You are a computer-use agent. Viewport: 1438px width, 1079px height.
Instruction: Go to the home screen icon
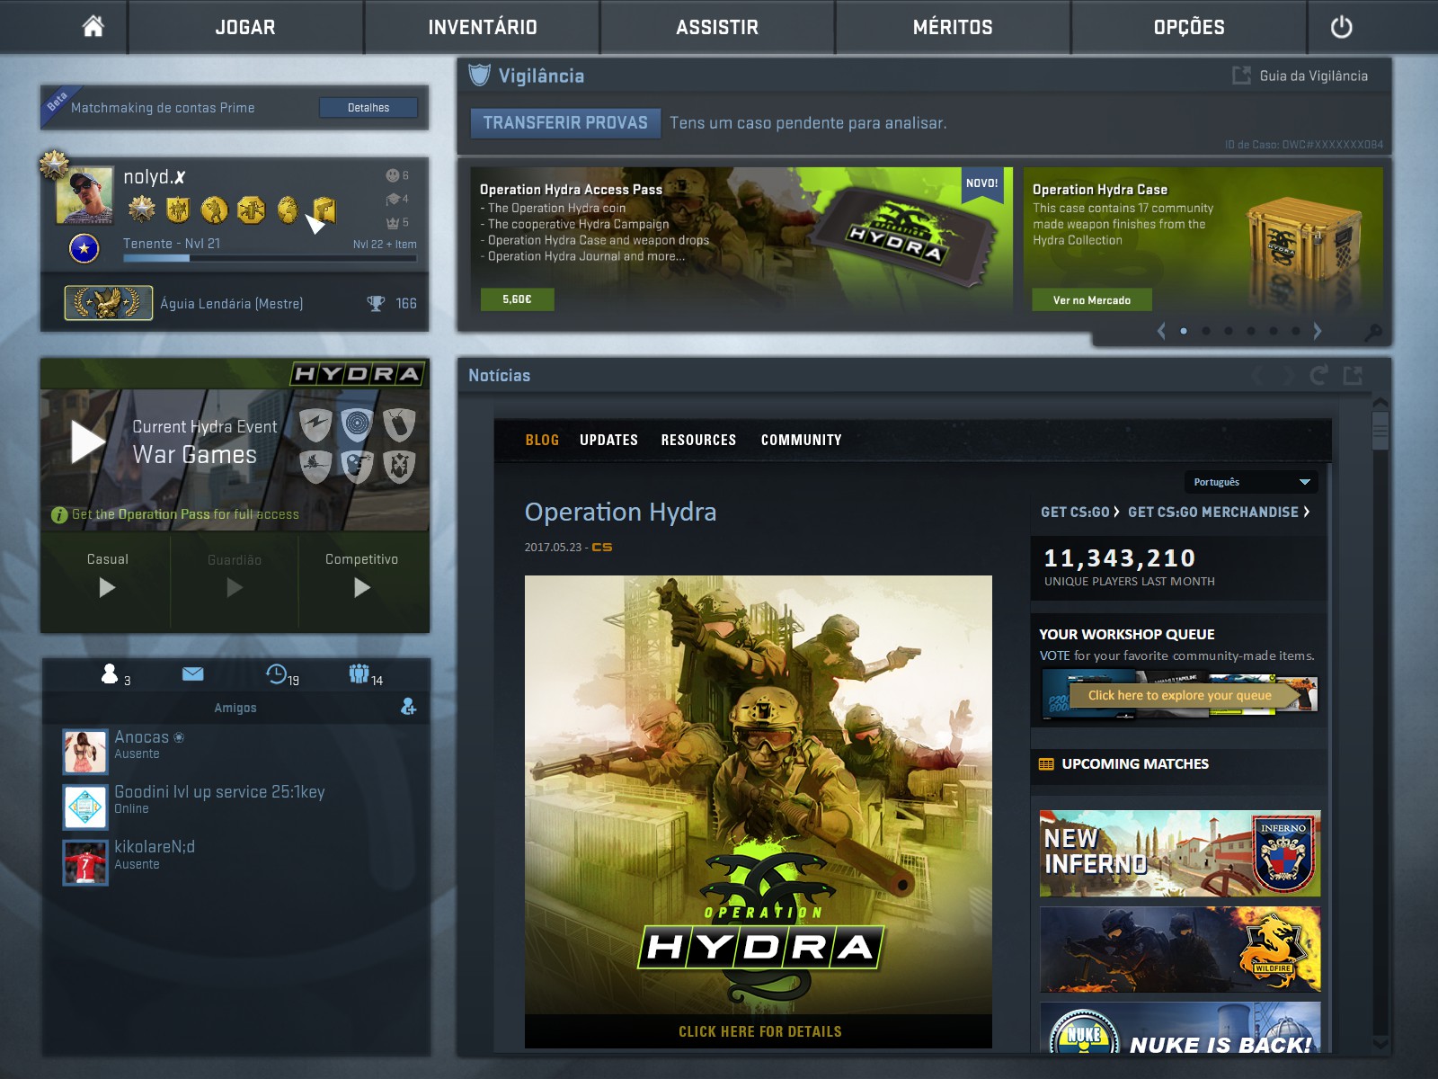pos(93,27)
